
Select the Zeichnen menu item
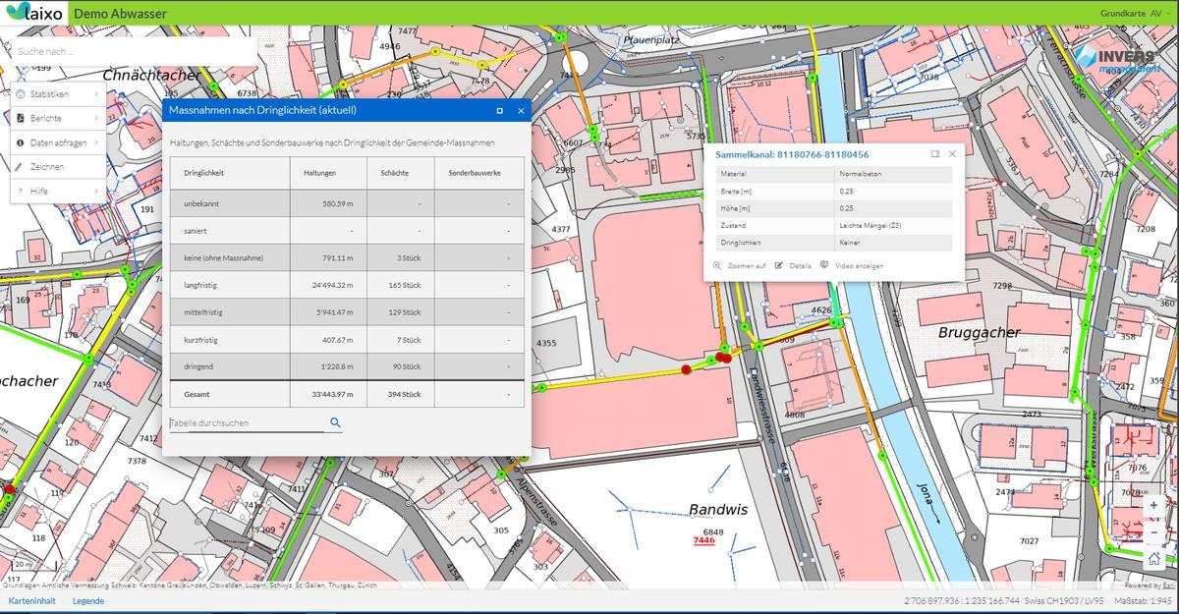[x=46, y=167]
